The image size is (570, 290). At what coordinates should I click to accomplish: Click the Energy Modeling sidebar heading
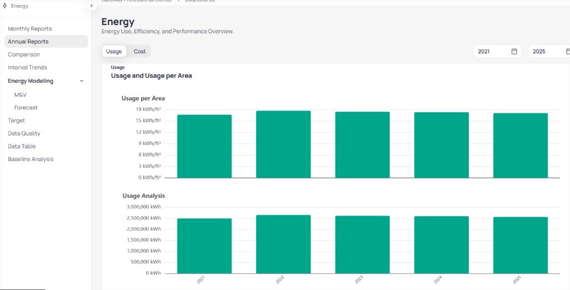click(x=31, y=81)
